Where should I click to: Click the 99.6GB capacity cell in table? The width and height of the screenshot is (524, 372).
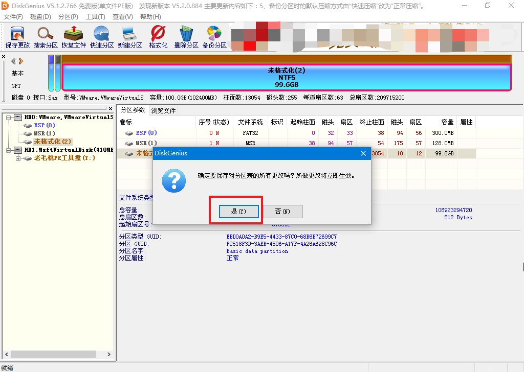click(x=444, y=153)
